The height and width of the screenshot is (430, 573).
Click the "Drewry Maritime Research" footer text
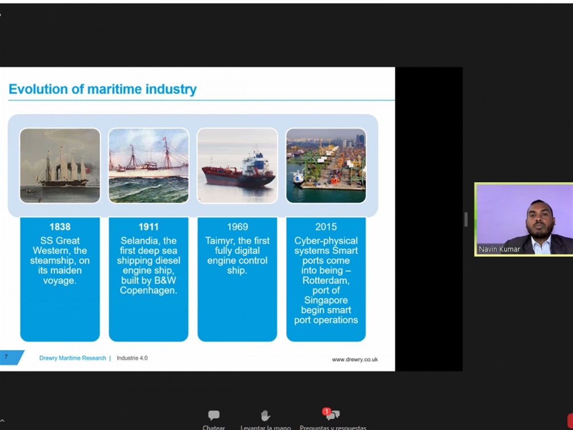click(x=73, y=358)
